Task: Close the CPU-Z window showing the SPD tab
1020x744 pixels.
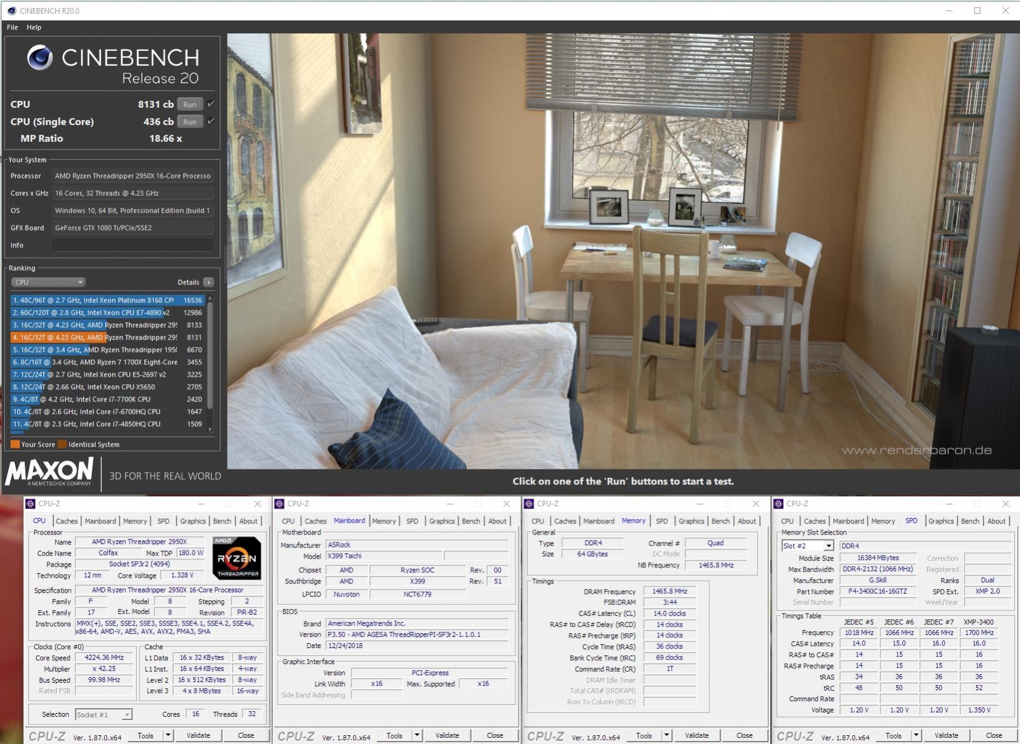Action: [1005, 504]
